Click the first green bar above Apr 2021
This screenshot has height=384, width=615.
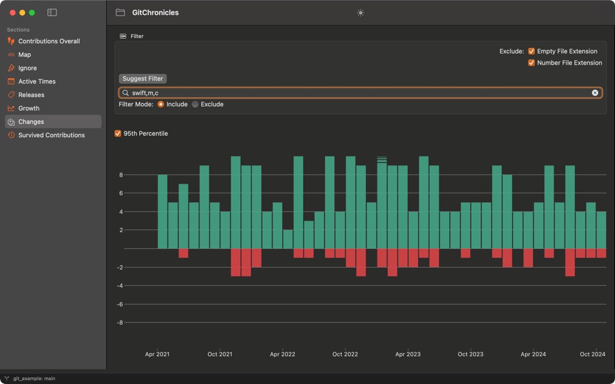[162, 211]
